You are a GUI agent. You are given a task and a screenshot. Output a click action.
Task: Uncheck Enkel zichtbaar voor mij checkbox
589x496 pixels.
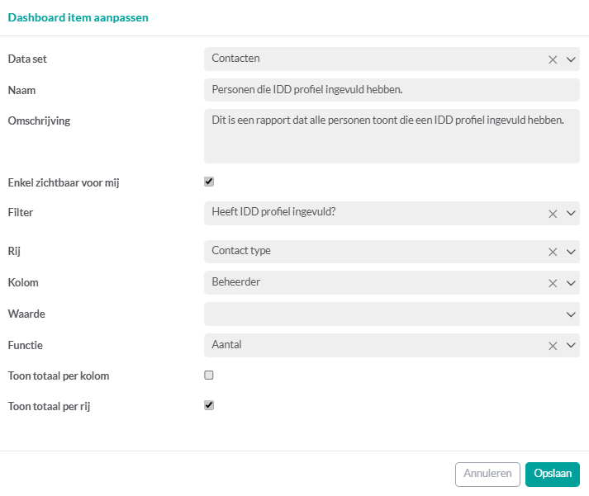point(209,182)
